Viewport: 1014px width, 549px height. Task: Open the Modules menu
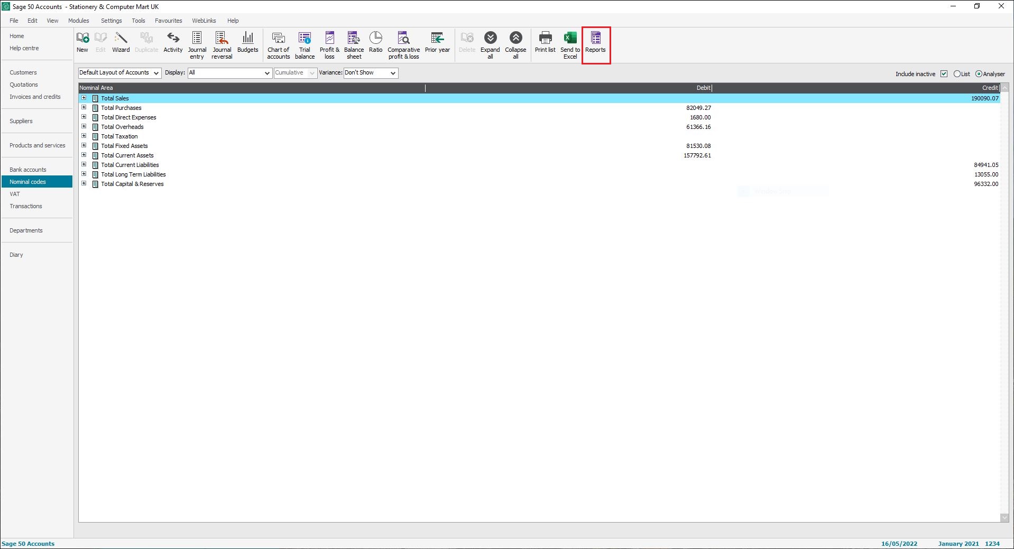[78, 21]
